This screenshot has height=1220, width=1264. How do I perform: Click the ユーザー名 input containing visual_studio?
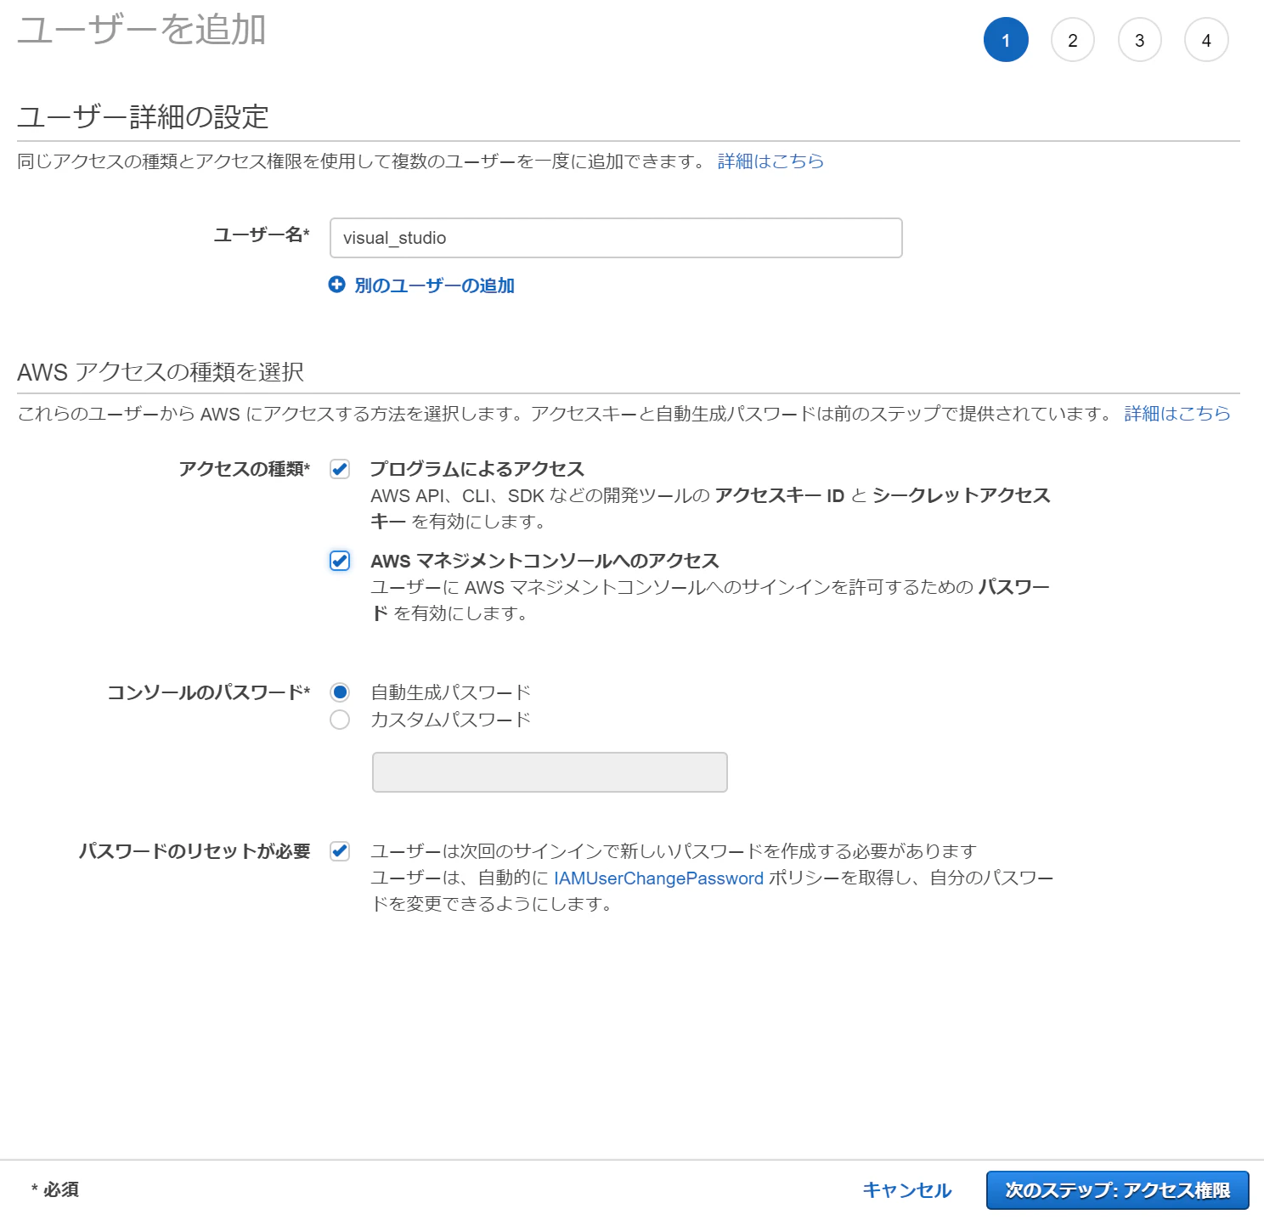616,238
